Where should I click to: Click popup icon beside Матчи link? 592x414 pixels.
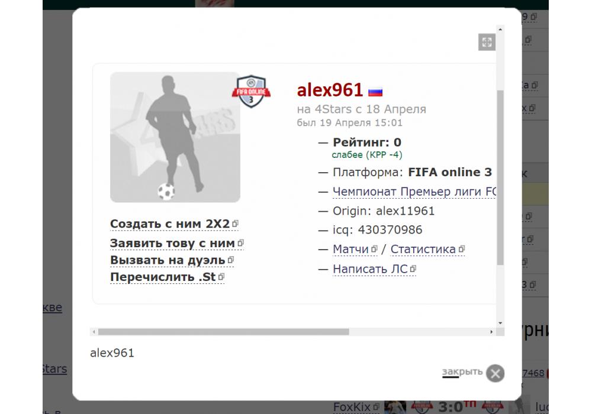[x=374, y=249]
